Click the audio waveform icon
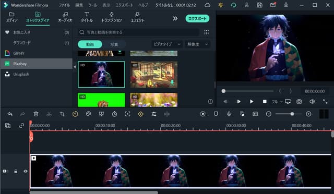 point(167,114)
